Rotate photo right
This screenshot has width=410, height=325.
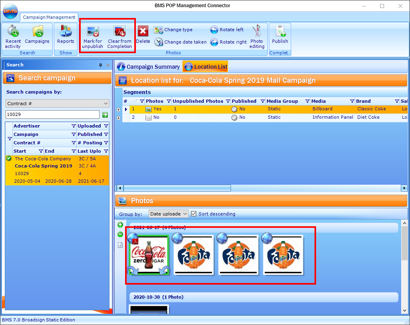[x=228, y=42]
